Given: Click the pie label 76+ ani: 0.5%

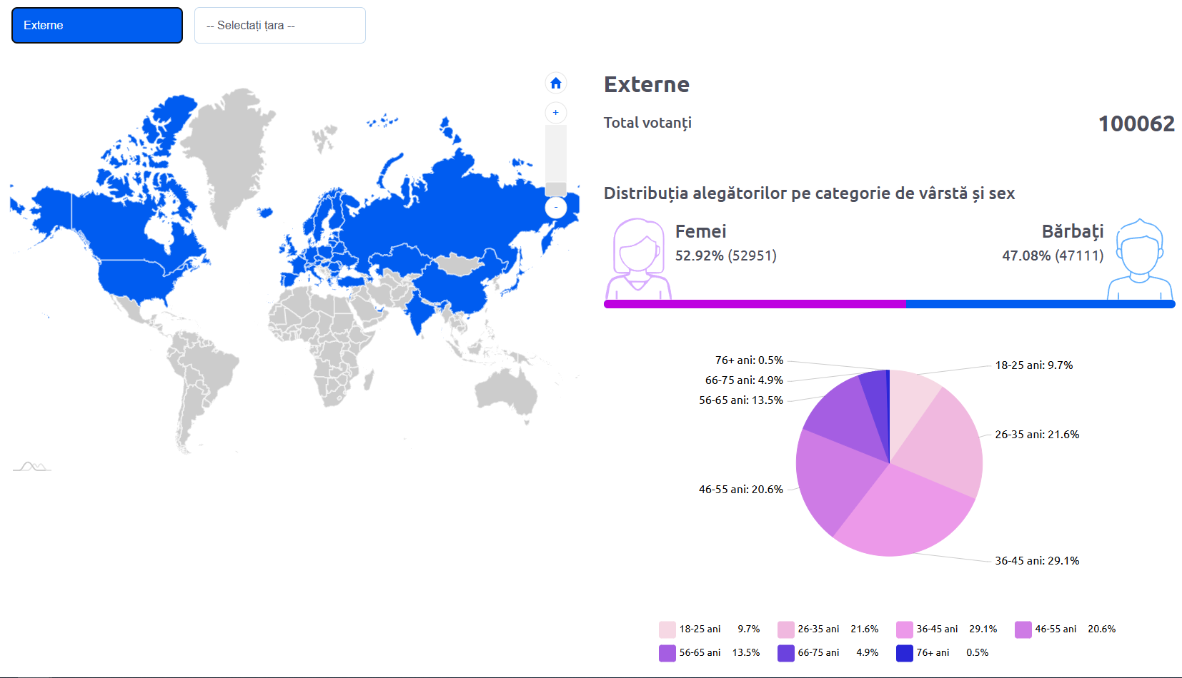Looking at the screenshot, I should pyautogui.click(x=749, y=360).
